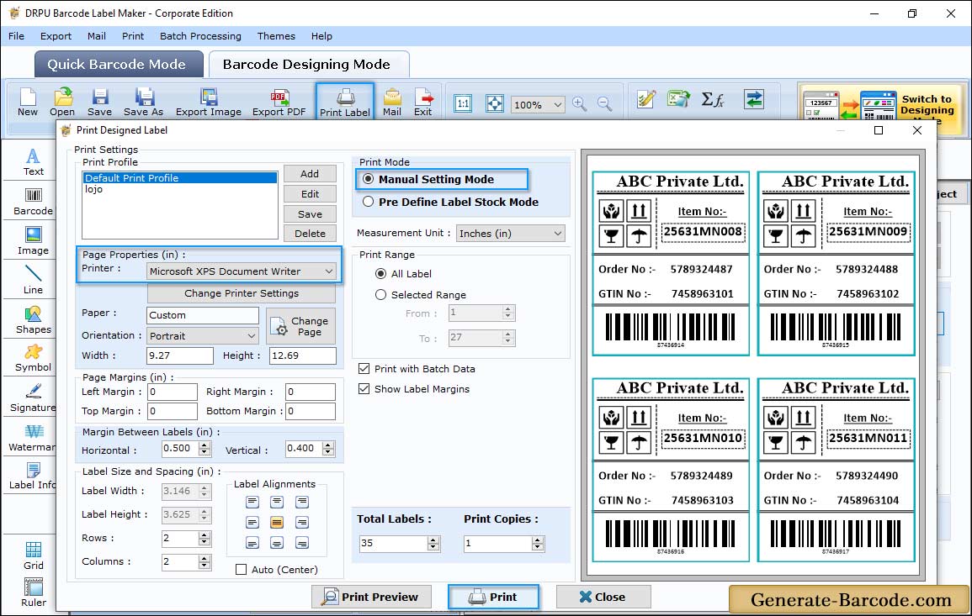Click Change Printer Settings button
The height and width of the screenshot is (616, 972).
pyautogui.click(x=242, y=293)
